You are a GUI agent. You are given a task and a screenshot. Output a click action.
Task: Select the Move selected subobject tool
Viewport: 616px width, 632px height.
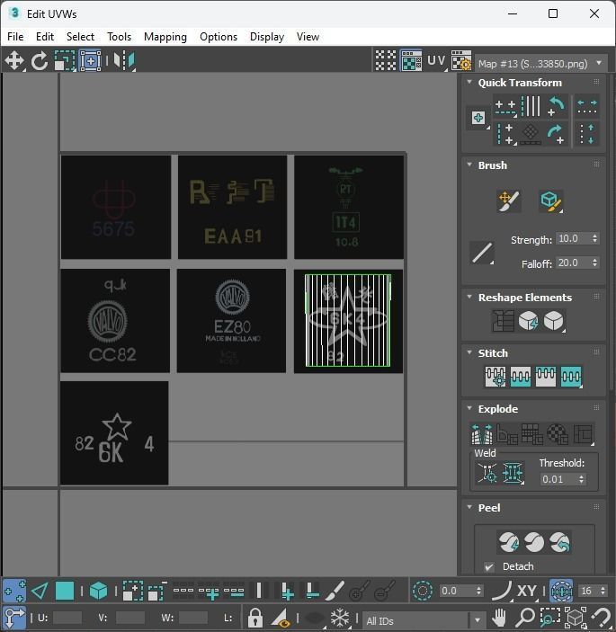[14, 61]
